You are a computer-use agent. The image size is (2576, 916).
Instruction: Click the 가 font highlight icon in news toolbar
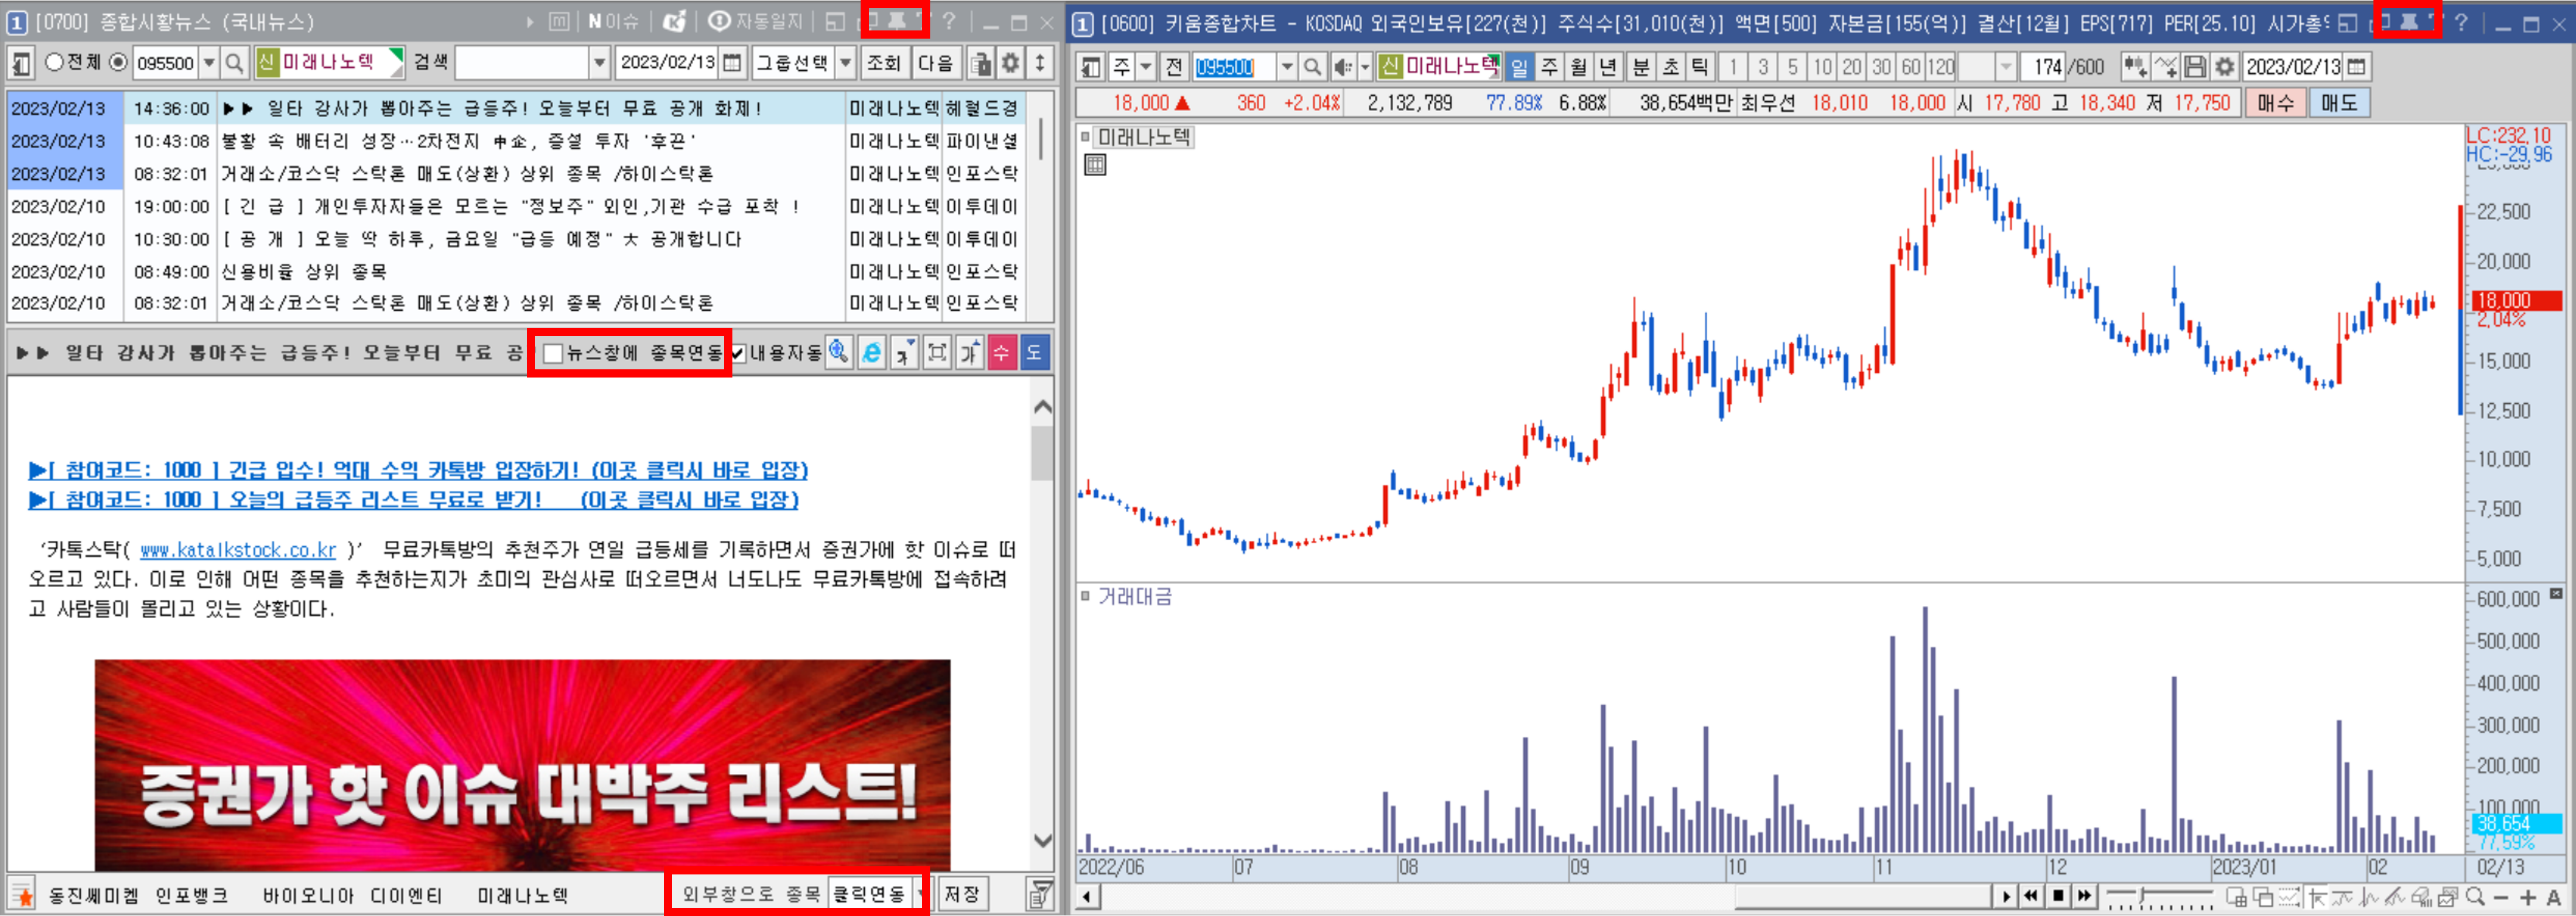969,352
